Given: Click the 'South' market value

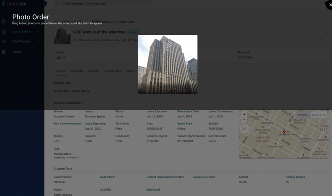Looking at the screenshot, I should click(x=243, y=182).
